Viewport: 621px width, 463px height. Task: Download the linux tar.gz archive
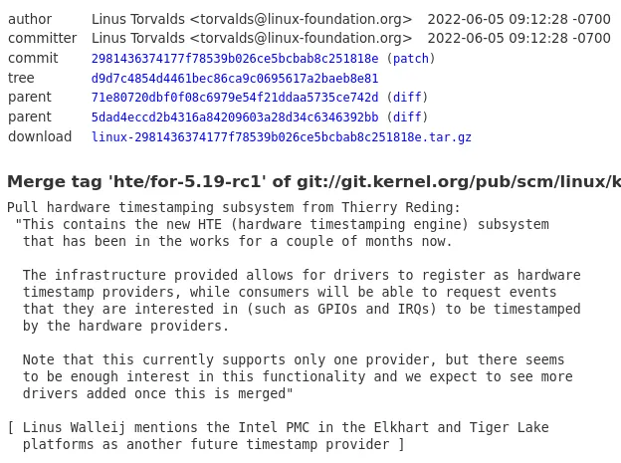[x=282, y=137]
